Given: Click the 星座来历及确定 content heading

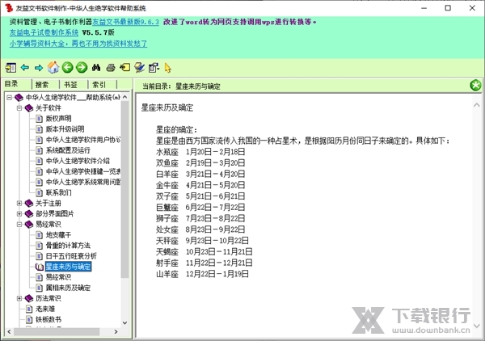Looking at the screenshot, I should coord(167,107).
